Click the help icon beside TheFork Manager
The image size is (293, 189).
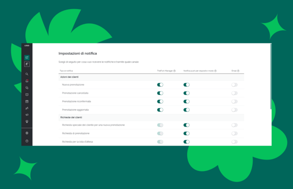(175, 71)
